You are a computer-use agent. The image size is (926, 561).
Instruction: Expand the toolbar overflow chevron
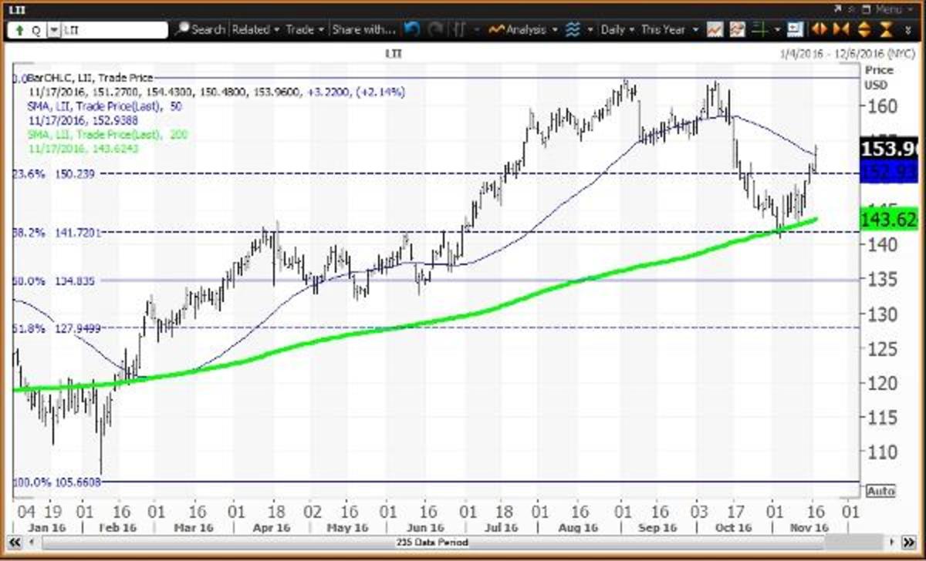[x=908, y=30]
